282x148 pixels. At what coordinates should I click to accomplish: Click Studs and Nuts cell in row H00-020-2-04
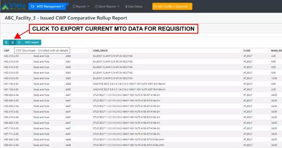[x=41, y=95]
